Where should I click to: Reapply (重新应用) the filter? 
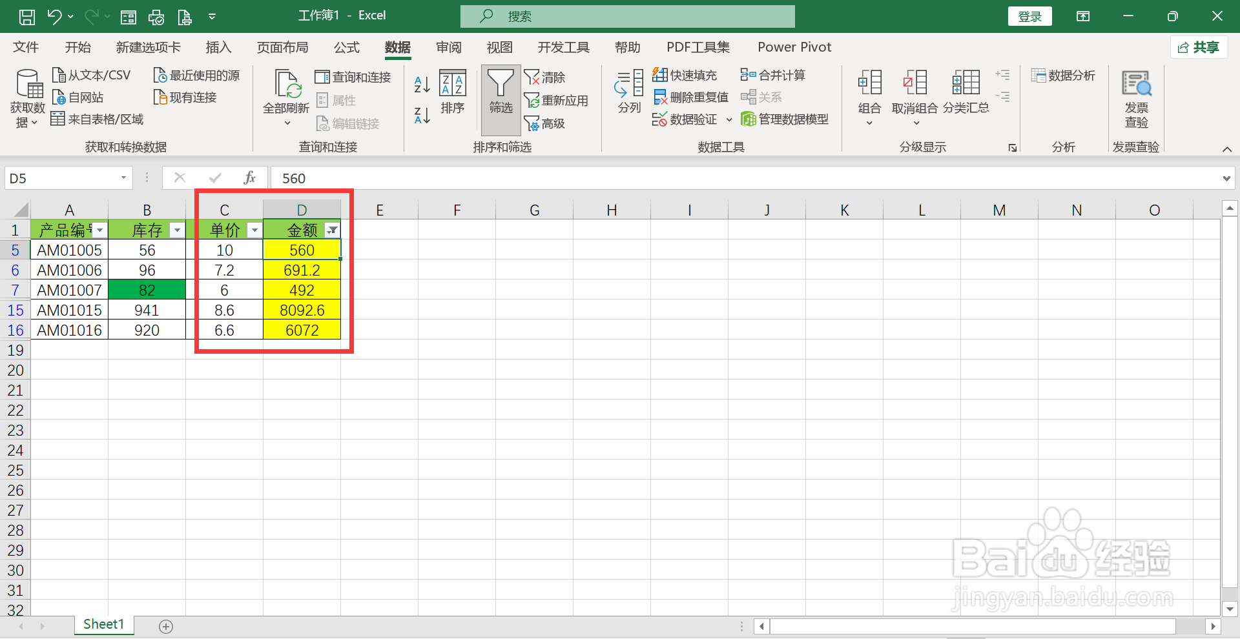(556, 101)
